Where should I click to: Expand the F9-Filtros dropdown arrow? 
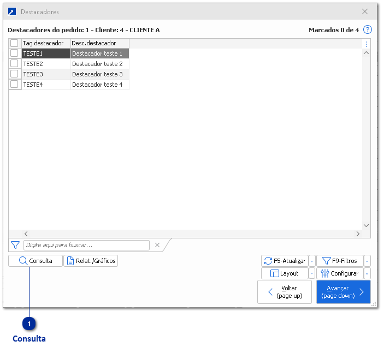(x=367, y=261)
